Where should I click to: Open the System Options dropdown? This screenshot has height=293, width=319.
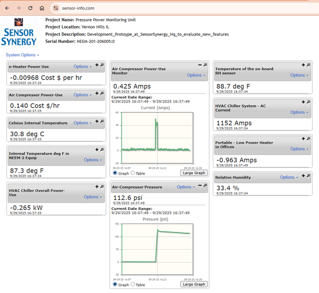[22, 55]
